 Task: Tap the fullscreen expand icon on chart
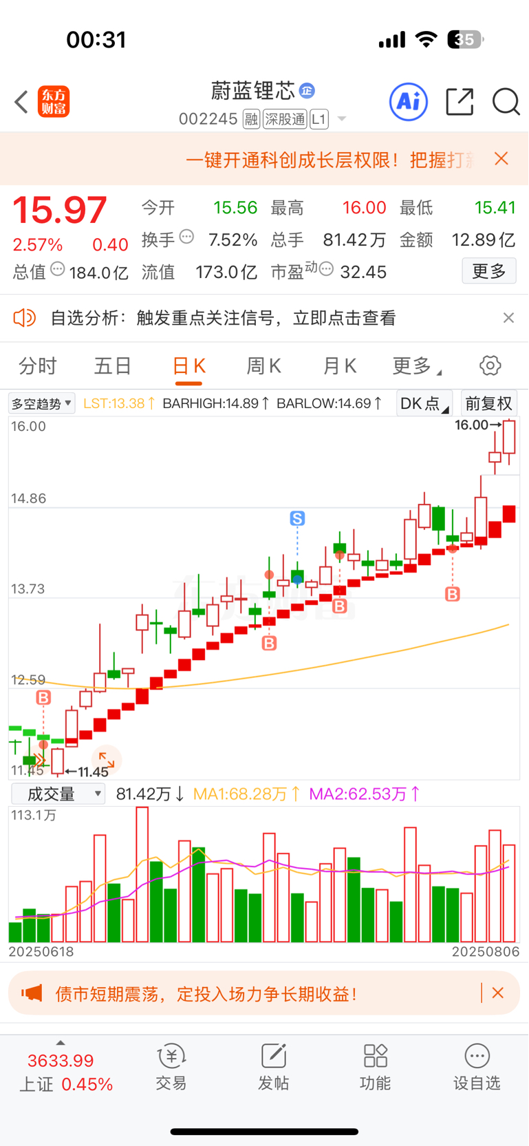click(x=107, y=761)
